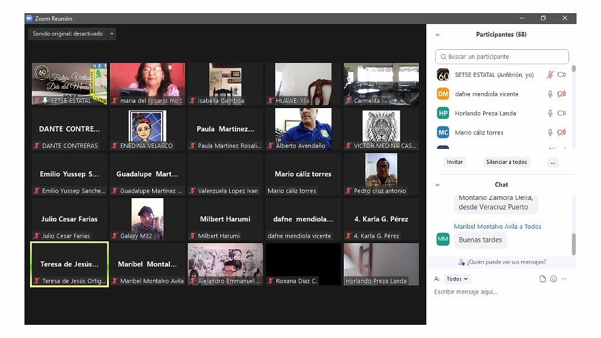Screen dimensions: 601x338
Task: Open the original sound dropdown arrow
Action: pyautogui.click(x=112, y=34)
